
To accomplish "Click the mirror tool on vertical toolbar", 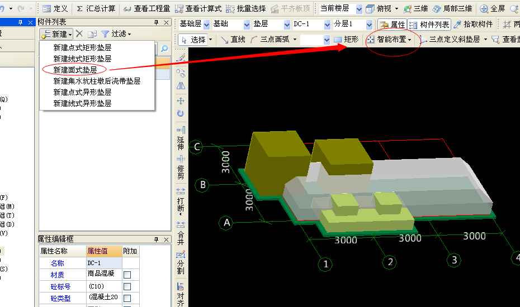I will coord(181,86).
